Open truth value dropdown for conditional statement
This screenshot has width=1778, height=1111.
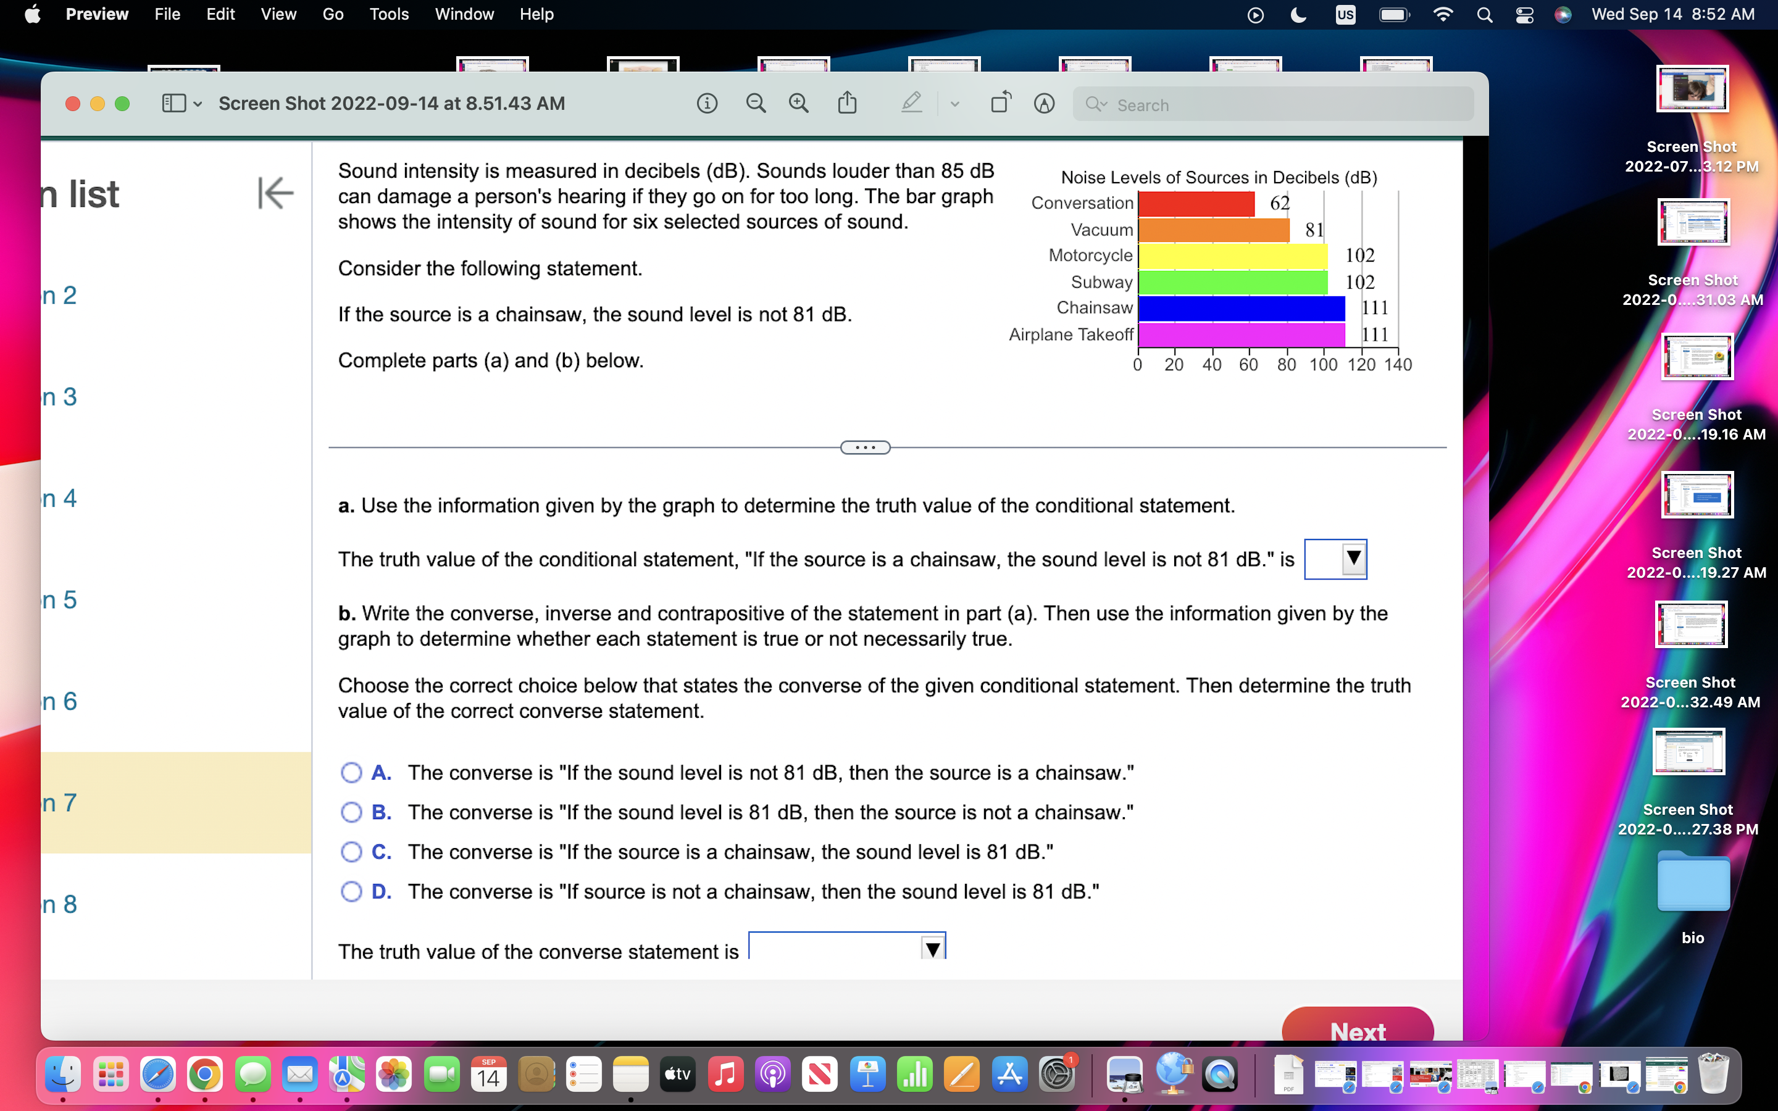click(x=1335, y=559)
